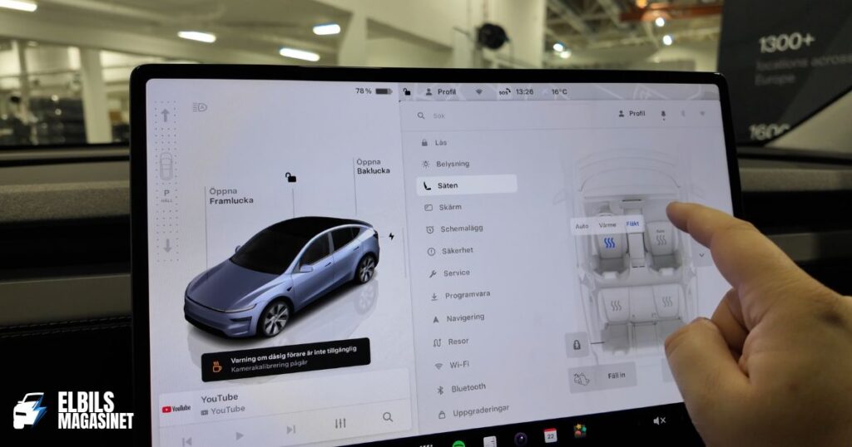Viewport: 852px width, 447px height.
Task: Switch to the Värme seat tab
Action: pyautogui.click(x=607, y=224)
